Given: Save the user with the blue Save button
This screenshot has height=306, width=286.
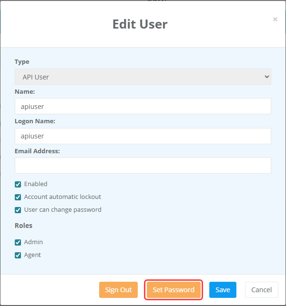Looking at the screenshot, I should pos(223,290).
